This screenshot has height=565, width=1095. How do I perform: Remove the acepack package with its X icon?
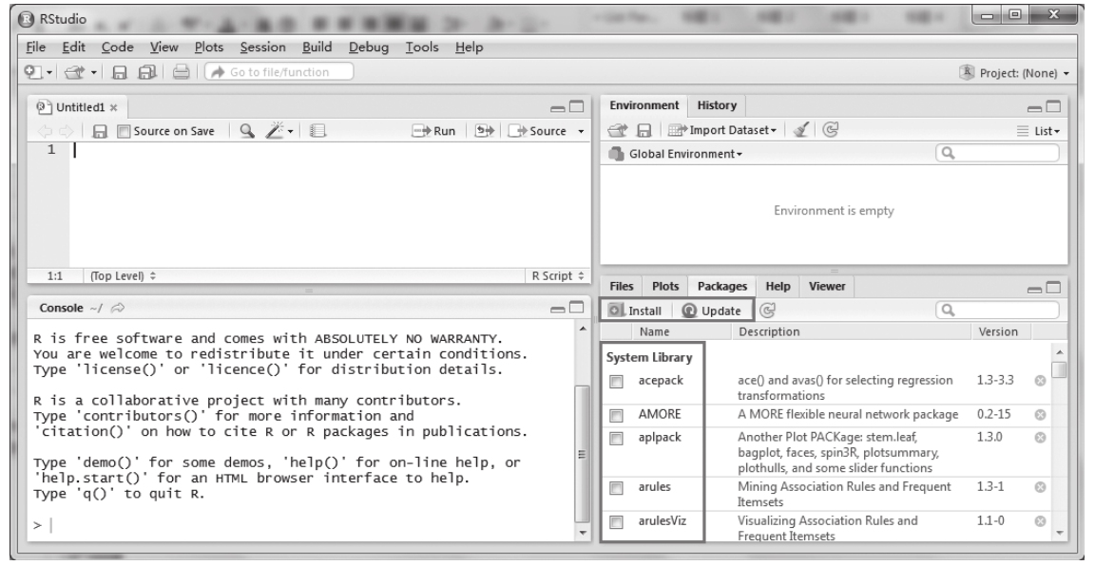1040,381
